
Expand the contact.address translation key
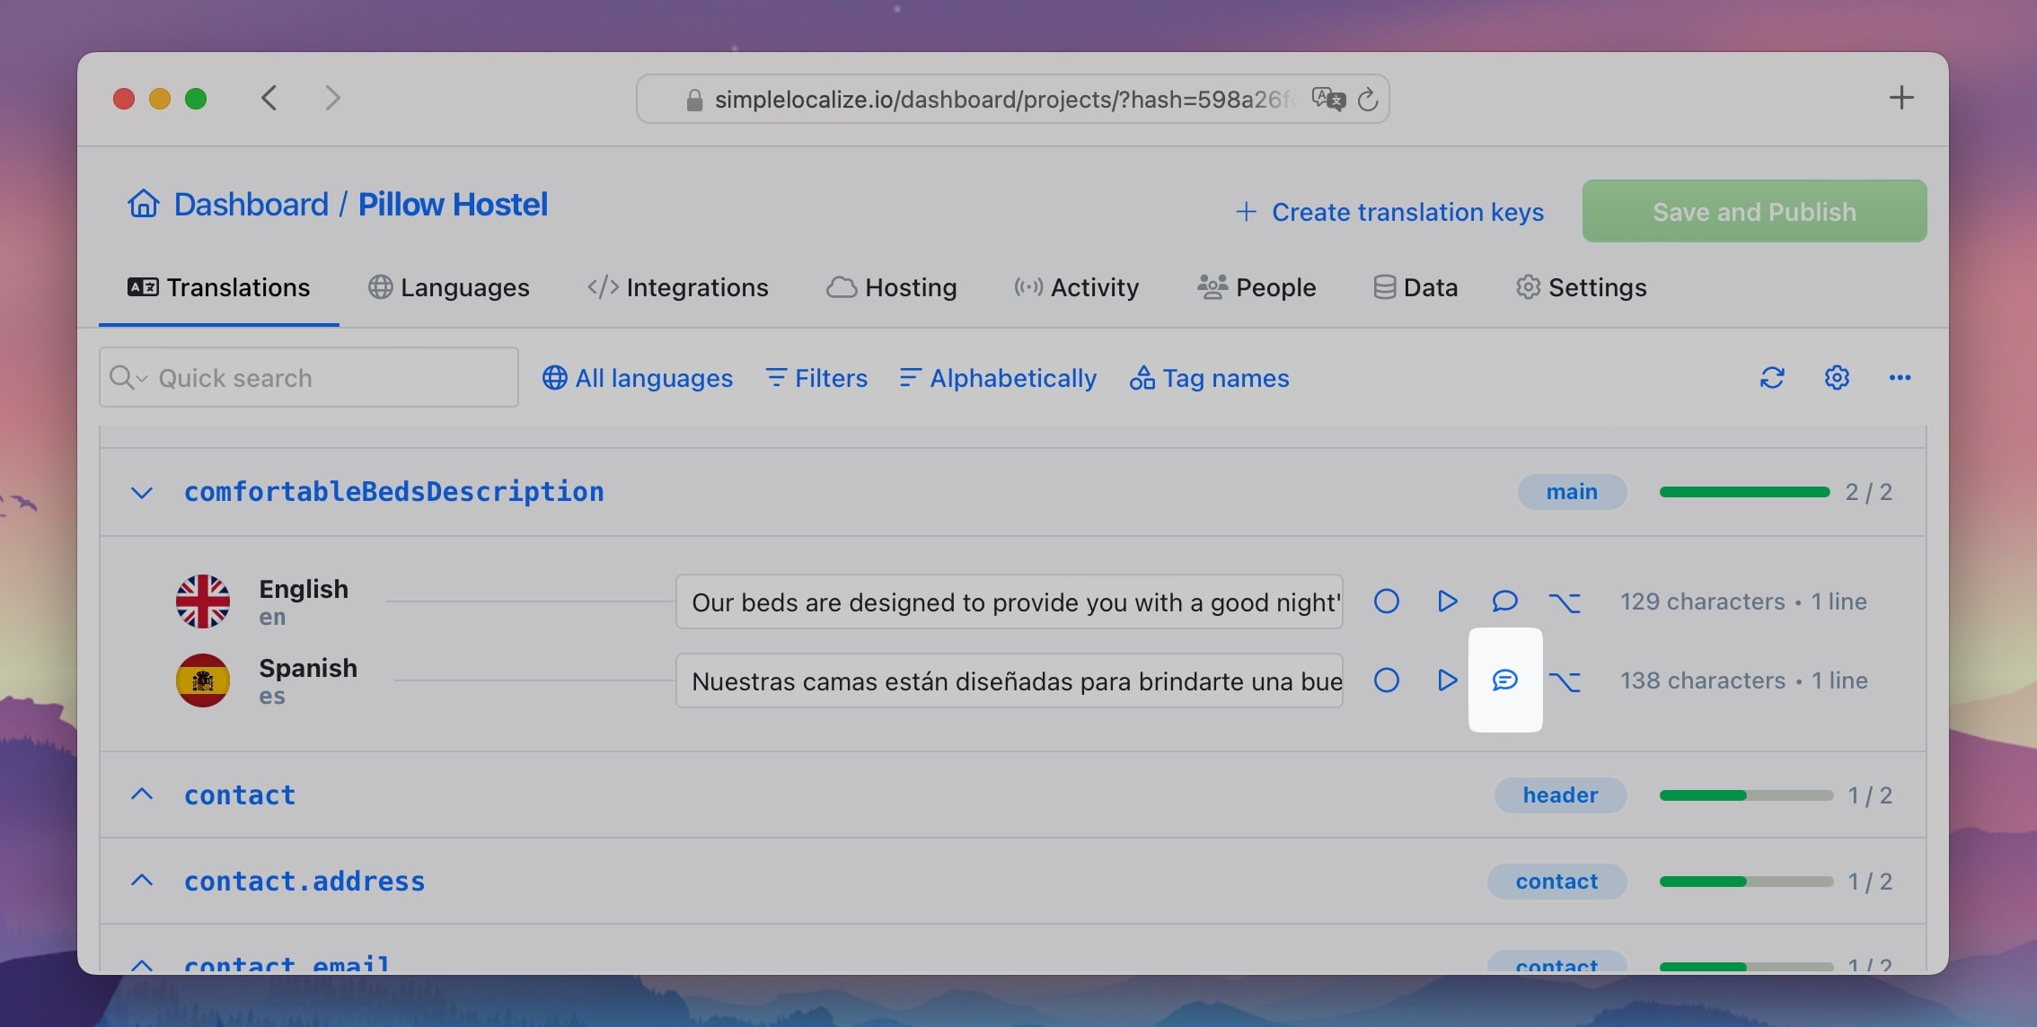[x=142, y=881]
